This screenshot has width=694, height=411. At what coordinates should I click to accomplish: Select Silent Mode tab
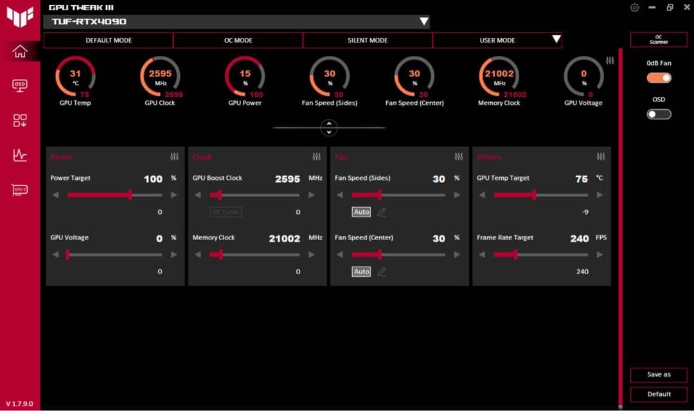[368, 40]
